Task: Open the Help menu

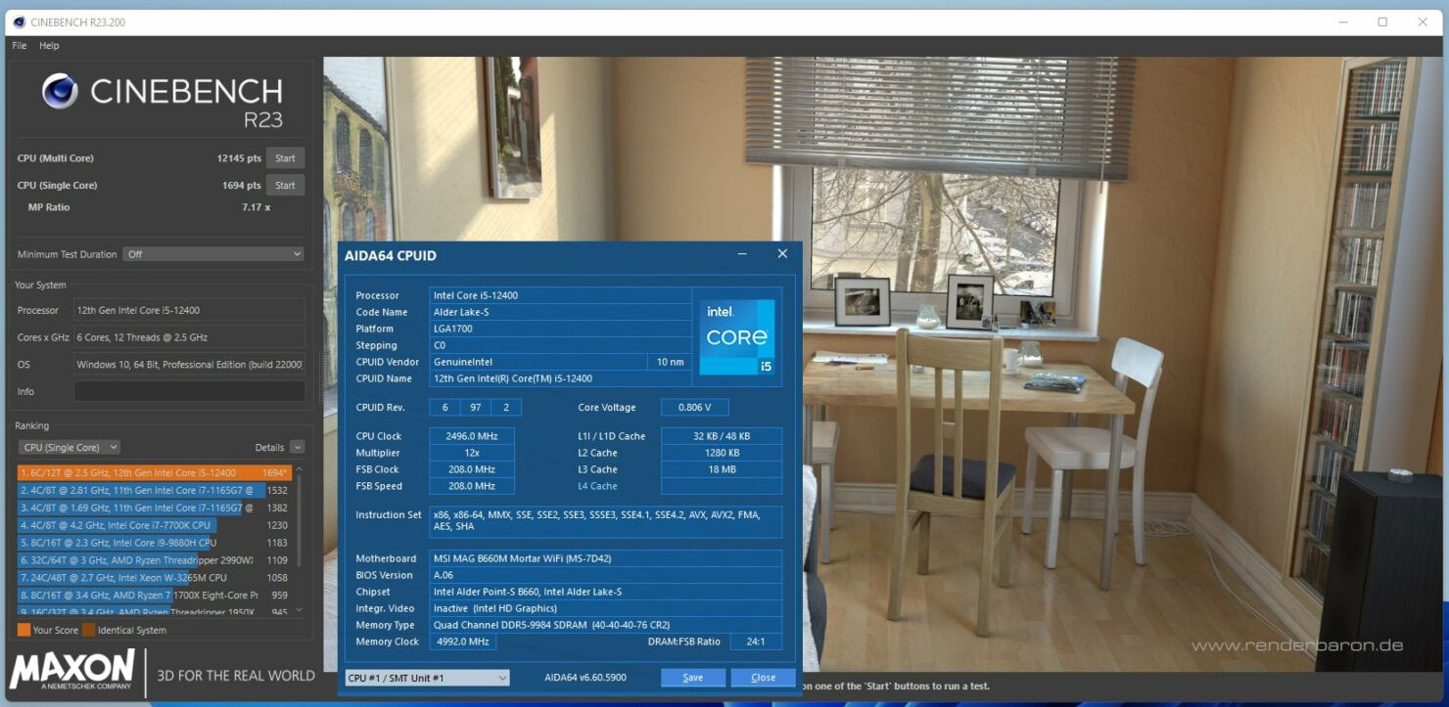Action: [48, 45]
